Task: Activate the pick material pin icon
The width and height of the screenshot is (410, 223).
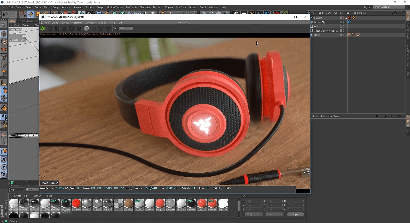Action: click(108, 28)
